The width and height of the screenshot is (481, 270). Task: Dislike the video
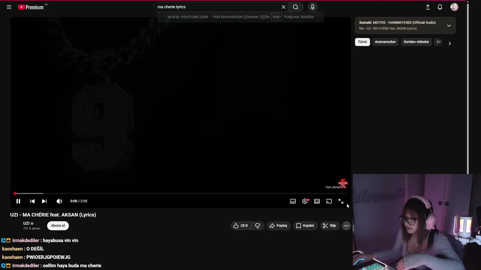pyautogui.click(x=257, y=226)
